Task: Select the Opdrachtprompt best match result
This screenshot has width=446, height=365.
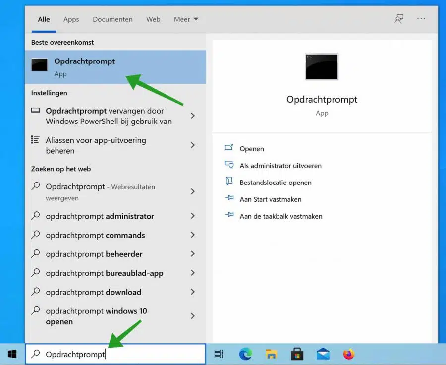Action: 115,67
